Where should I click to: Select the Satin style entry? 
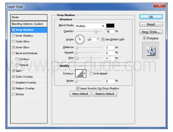coord(29,71)
